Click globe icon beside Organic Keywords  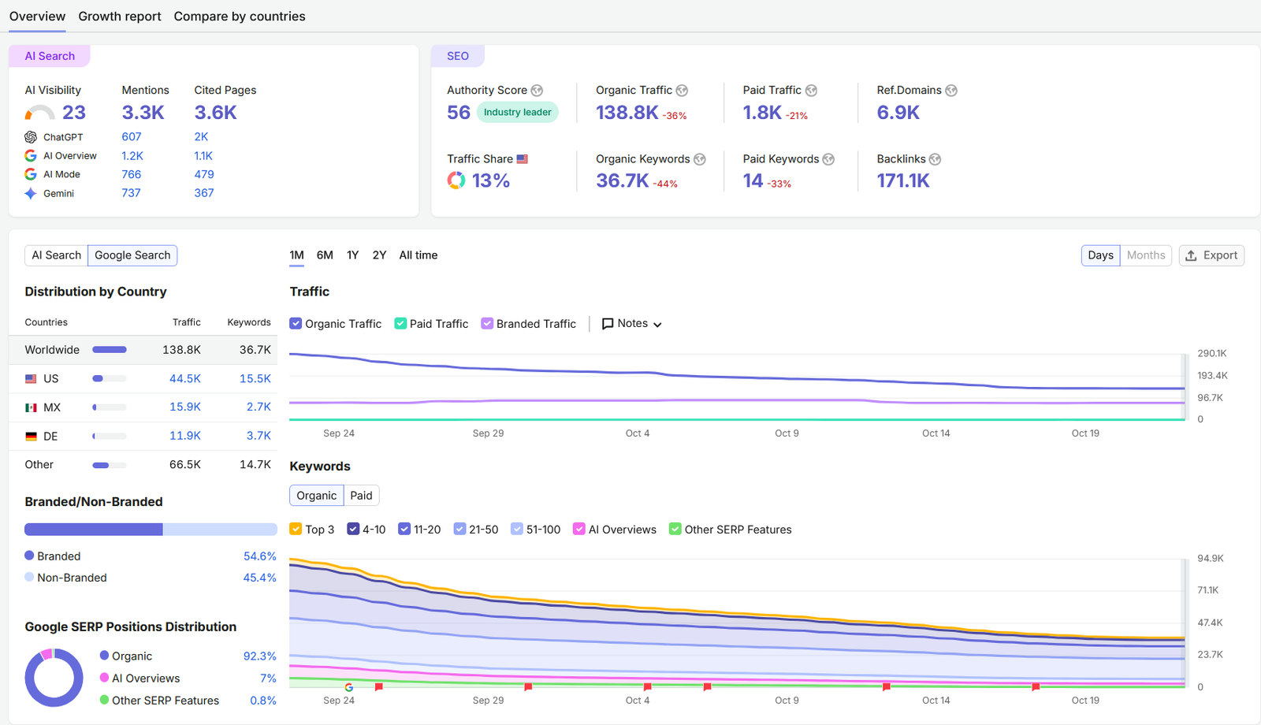tap(700, 159)
